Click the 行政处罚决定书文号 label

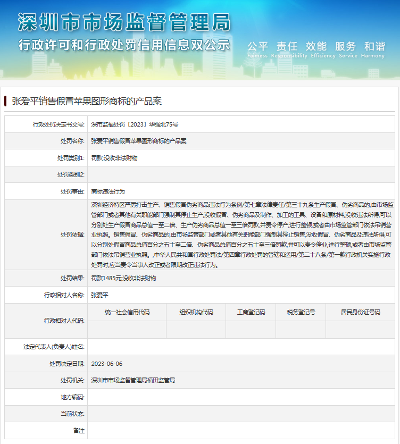(x=59, y=124)
